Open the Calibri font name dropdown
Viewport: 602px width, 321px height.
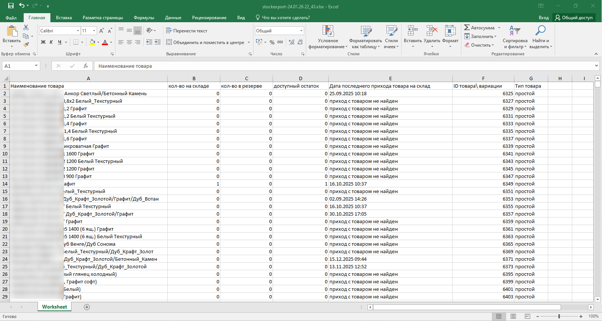click(78, 31)
